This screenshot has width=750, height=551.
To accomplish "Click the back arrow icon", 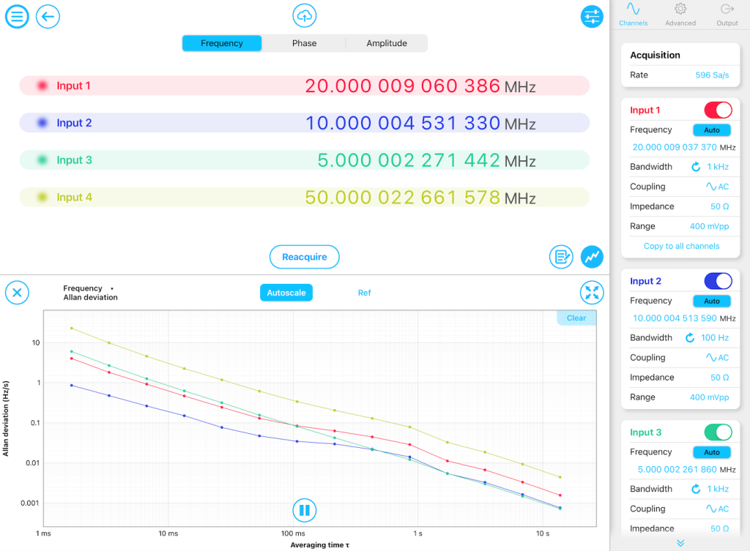I will 48,16.
